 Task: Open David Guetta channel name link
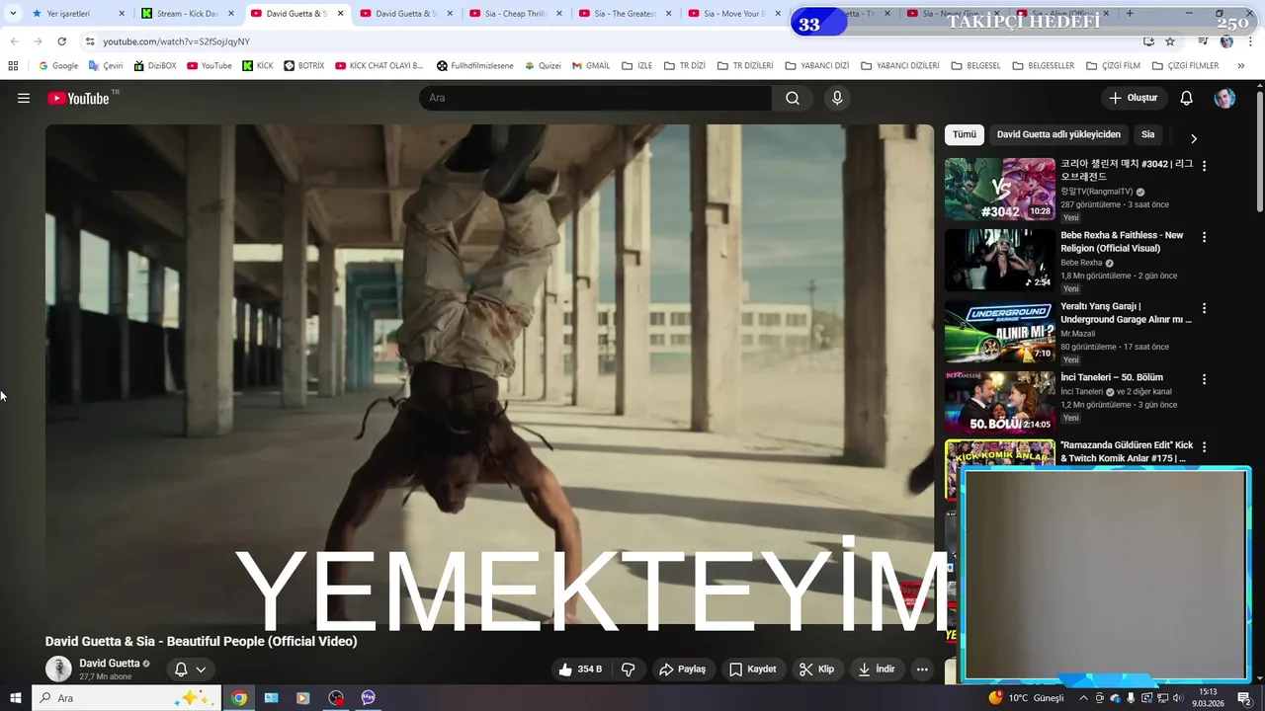point(110,664)
